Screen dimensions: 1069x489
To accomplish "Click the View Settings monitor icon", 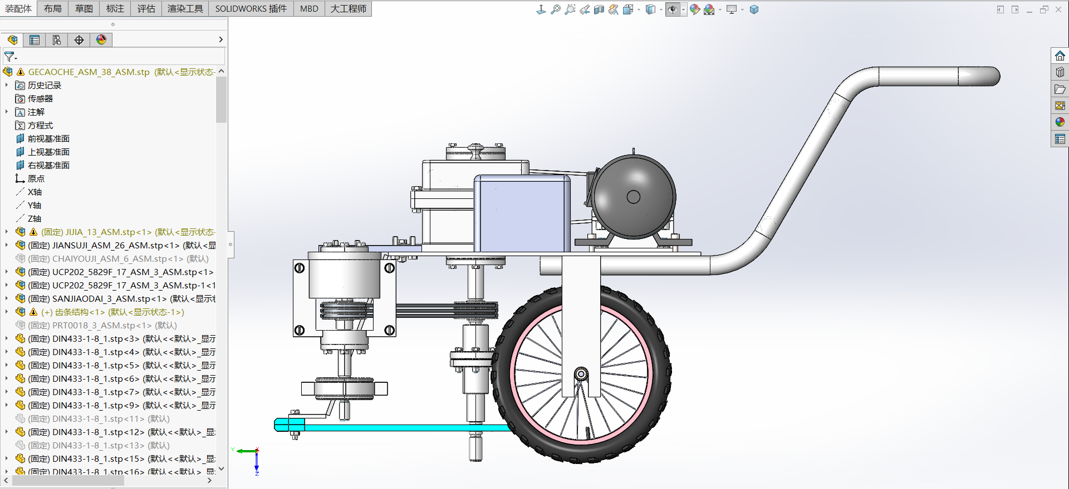I will pos(732,9).
